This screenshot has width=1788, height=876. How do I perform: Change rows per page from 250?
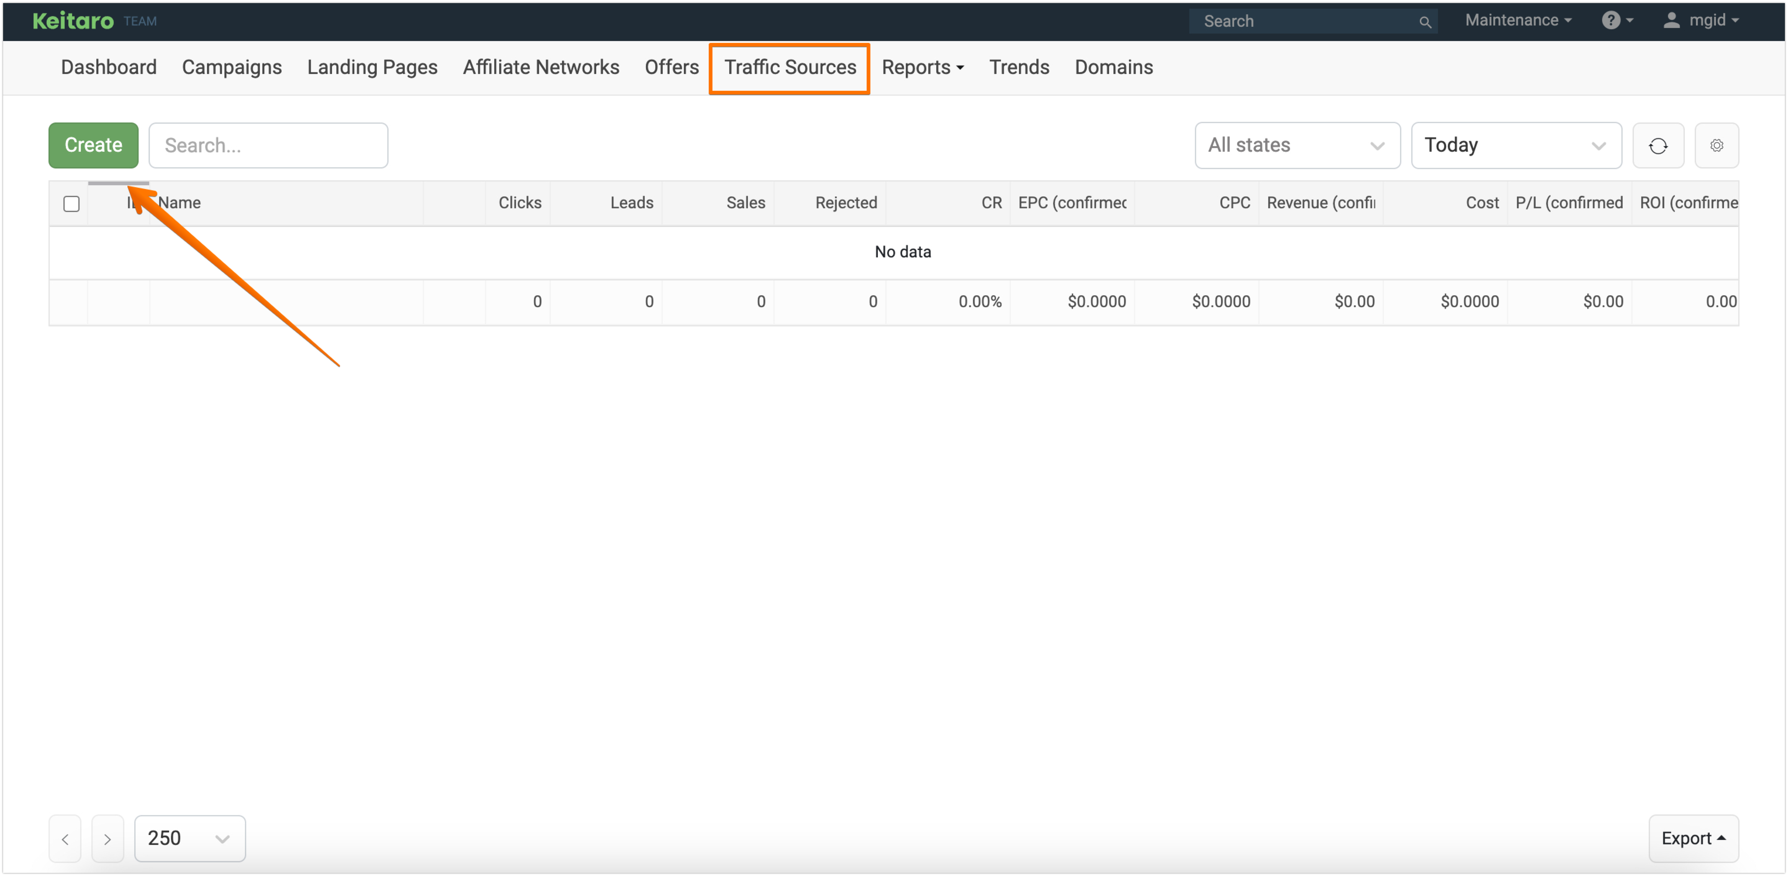(x=190, y=838)
